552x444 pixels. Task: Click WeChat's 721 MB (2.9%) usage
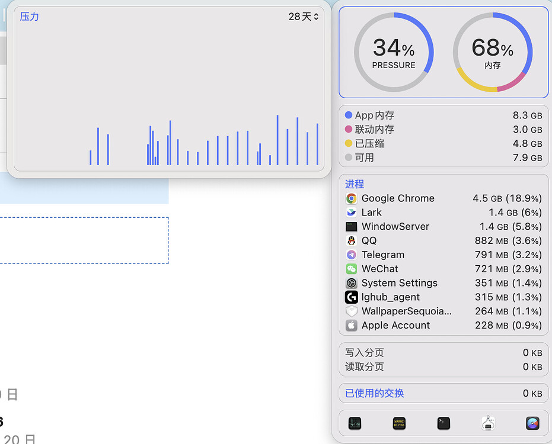click(508, 269)
